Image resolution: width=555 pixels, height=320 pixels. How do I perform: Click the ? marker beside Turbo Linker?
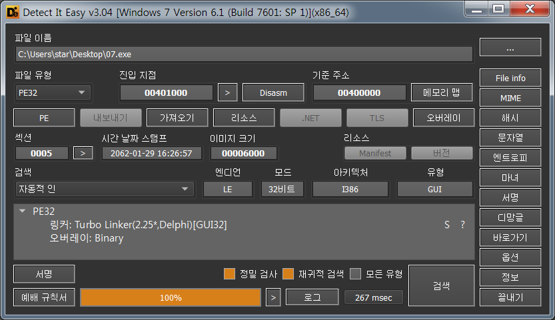(462, 225)
